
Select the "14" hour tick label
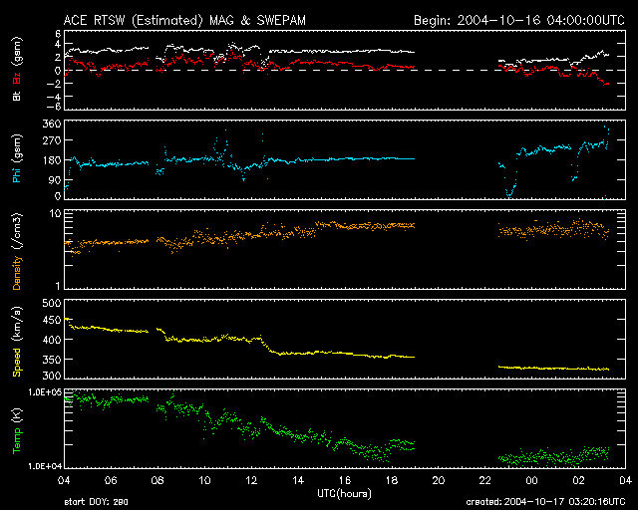(x=298, y=480)
